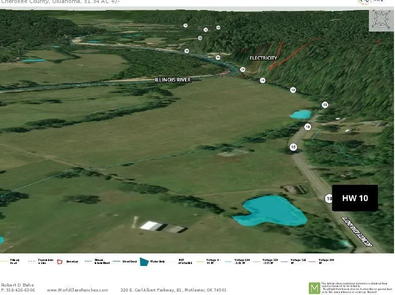Click the McAlester office address text
395x295 pixels.
click(x=173, y=290)
